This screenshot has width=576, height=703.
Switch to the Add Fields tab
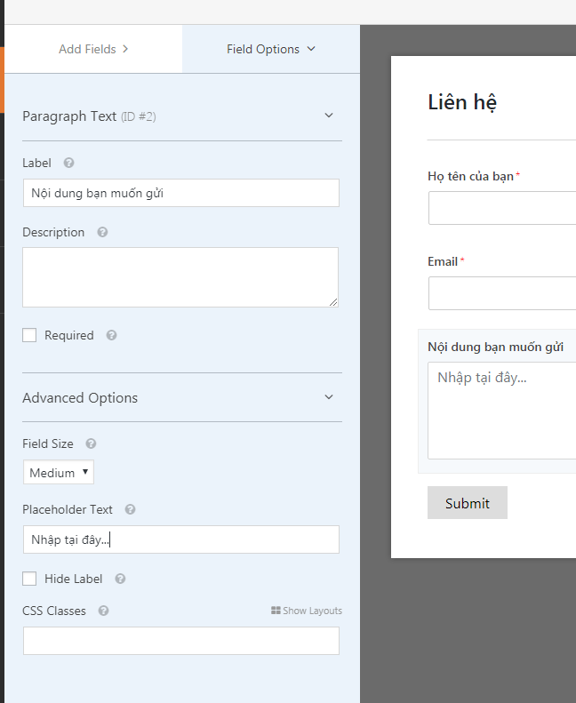[x=93, y=49]
